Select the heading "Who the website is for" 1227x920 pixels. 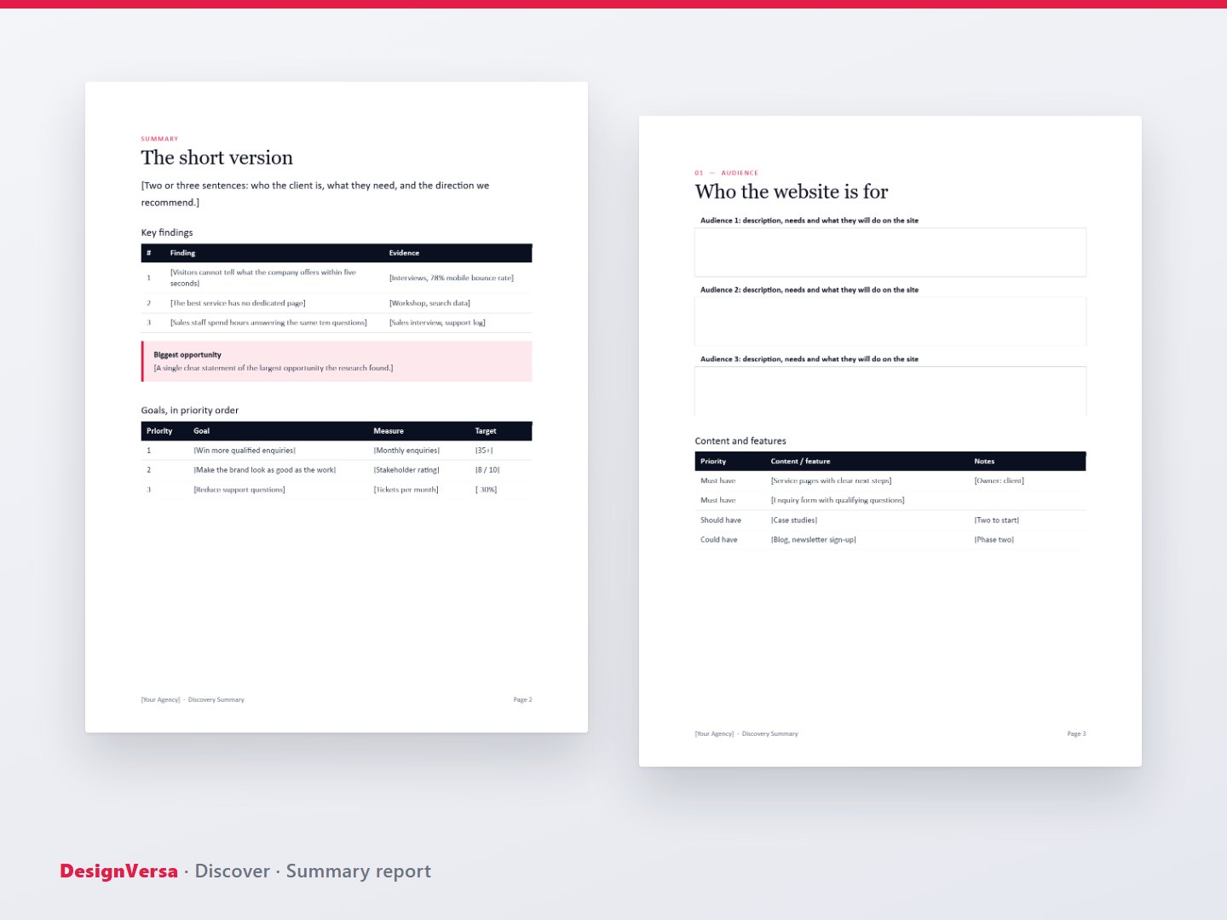(792, 192)
